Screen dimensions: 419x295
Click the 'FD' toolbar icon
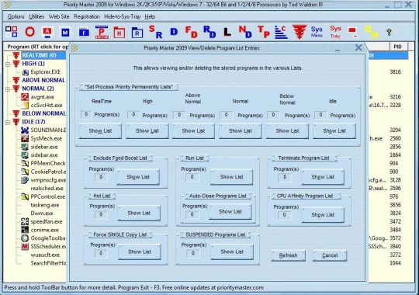point(192,32)
